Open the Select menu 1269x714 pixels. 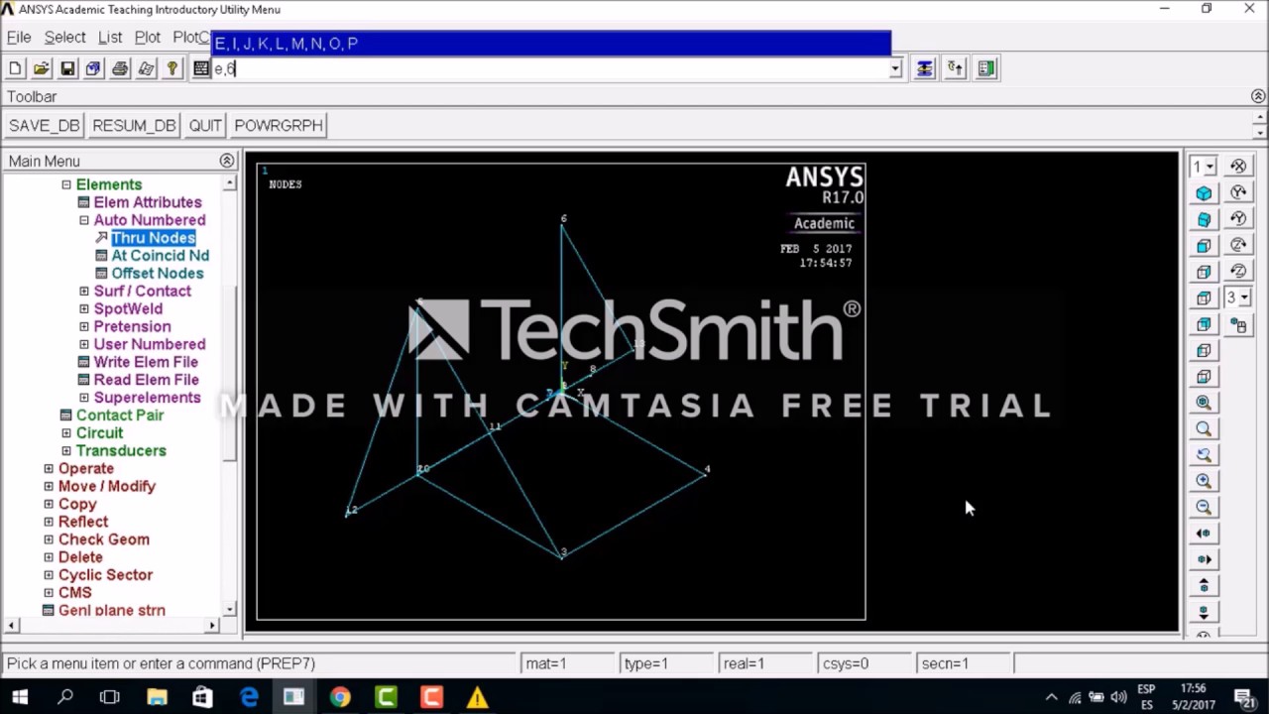(64, 38)
